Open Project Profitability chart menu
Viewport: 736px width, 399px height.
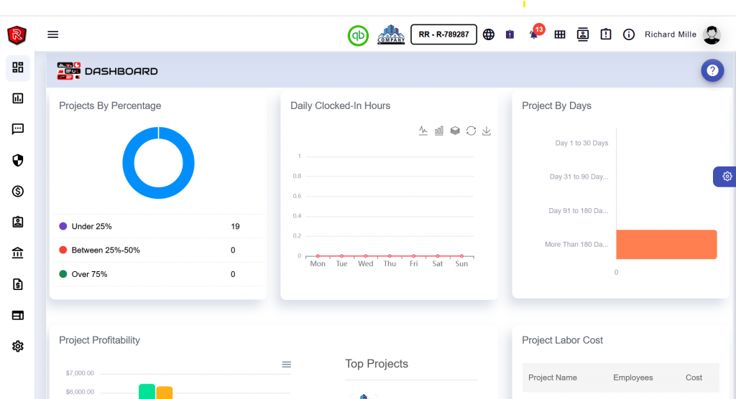pyautogui.click(x=287, y=365)
